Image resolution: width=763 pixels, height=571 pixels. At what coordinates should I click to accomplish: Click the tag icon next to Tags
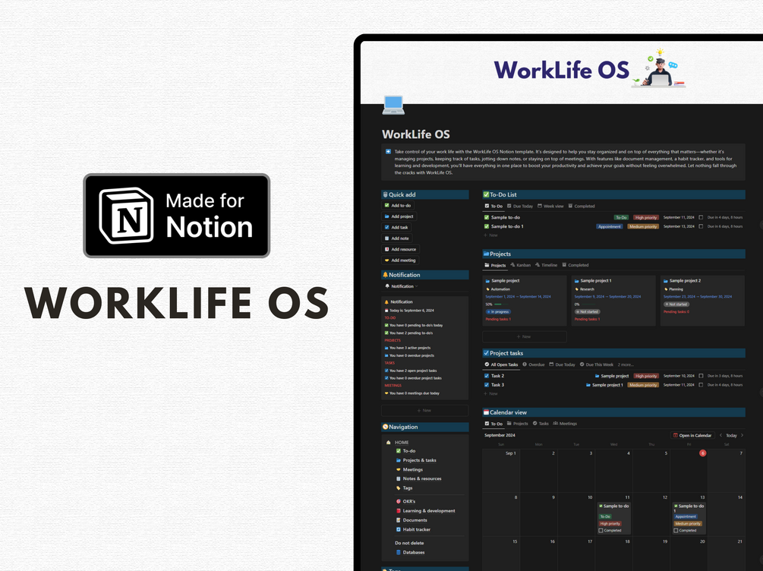pos(399,487)
